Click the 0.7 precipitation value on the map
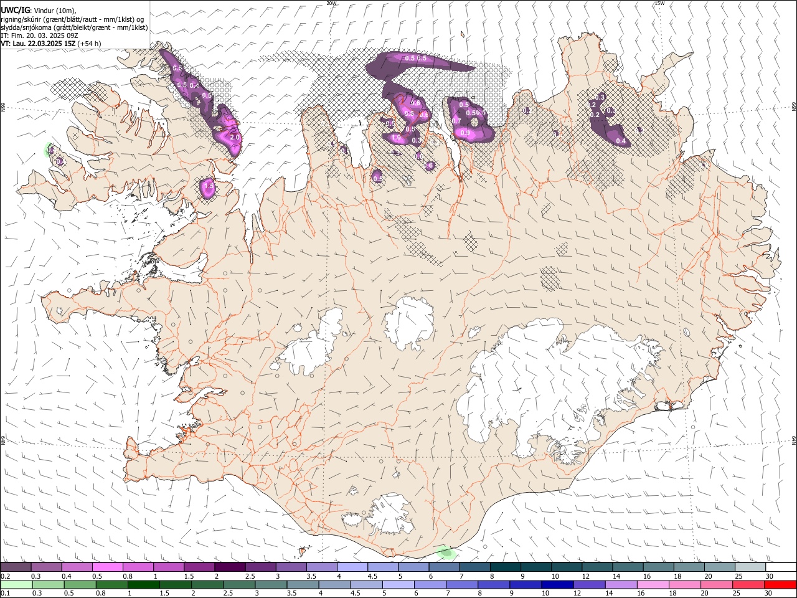 456,121
